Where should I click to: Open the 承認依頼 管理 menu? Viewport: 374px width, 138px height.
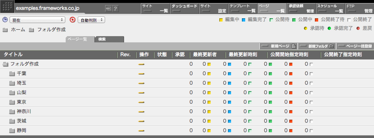click(301, 8)
